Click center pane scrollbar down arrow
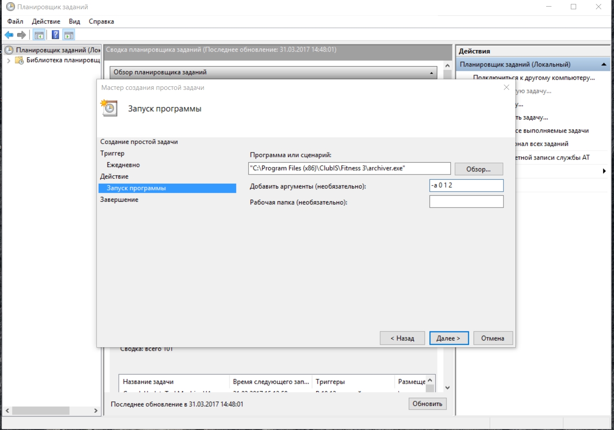The height and width of the screenshot is (430, 614). point(448,388)
